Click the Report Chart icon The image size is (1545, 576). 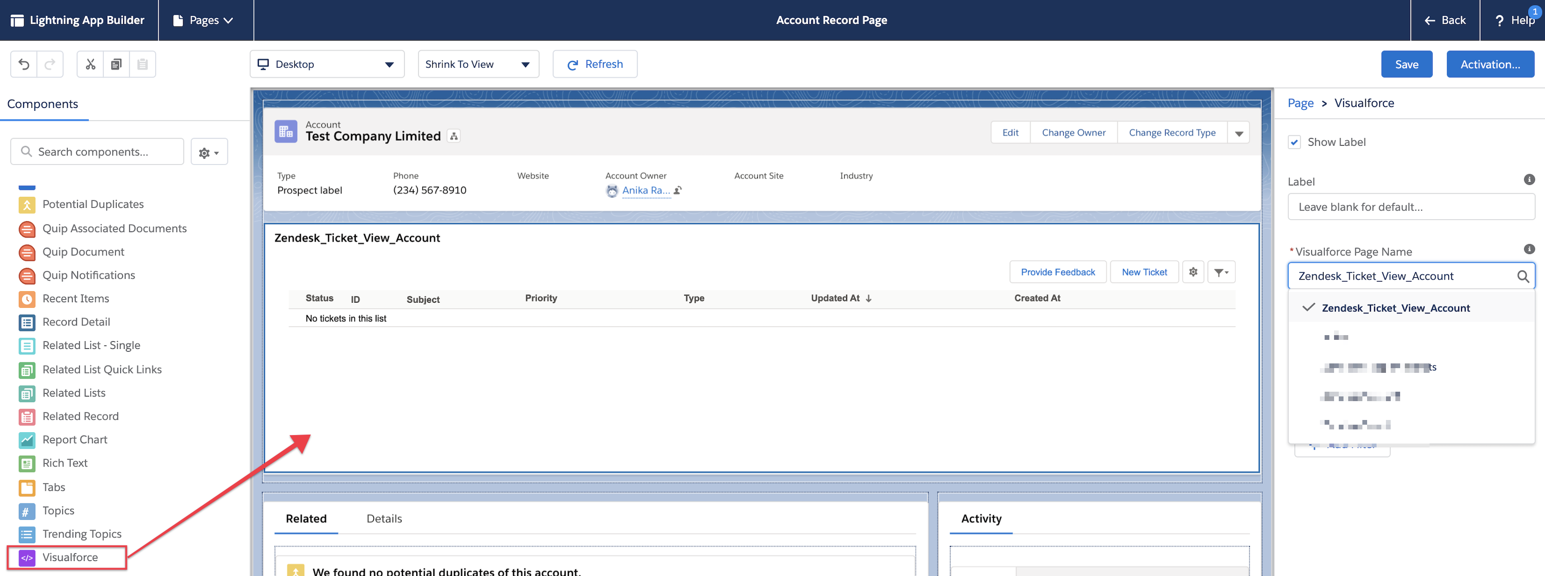pyautogui.click(x=27, y=441)
